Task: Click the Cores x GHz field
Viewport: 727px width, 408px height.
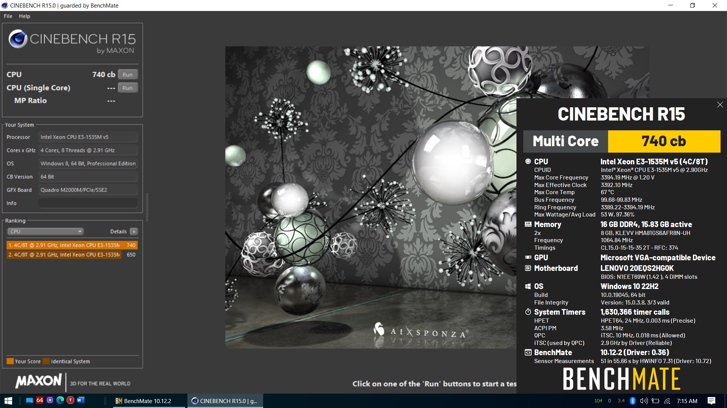Action: [x=88, y=150]
